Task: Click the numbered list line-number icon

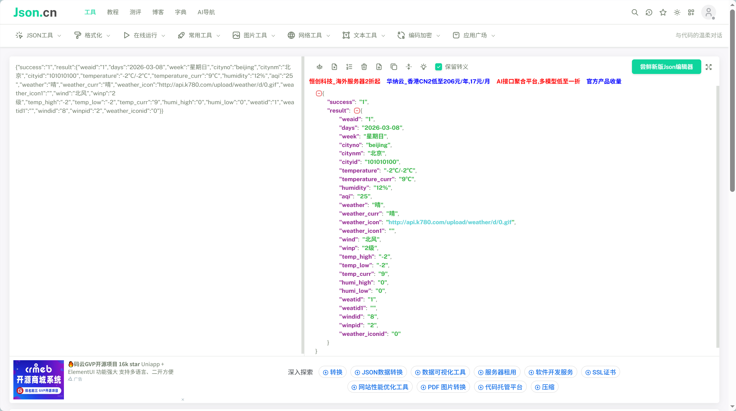Action: (x=349, y=67)
